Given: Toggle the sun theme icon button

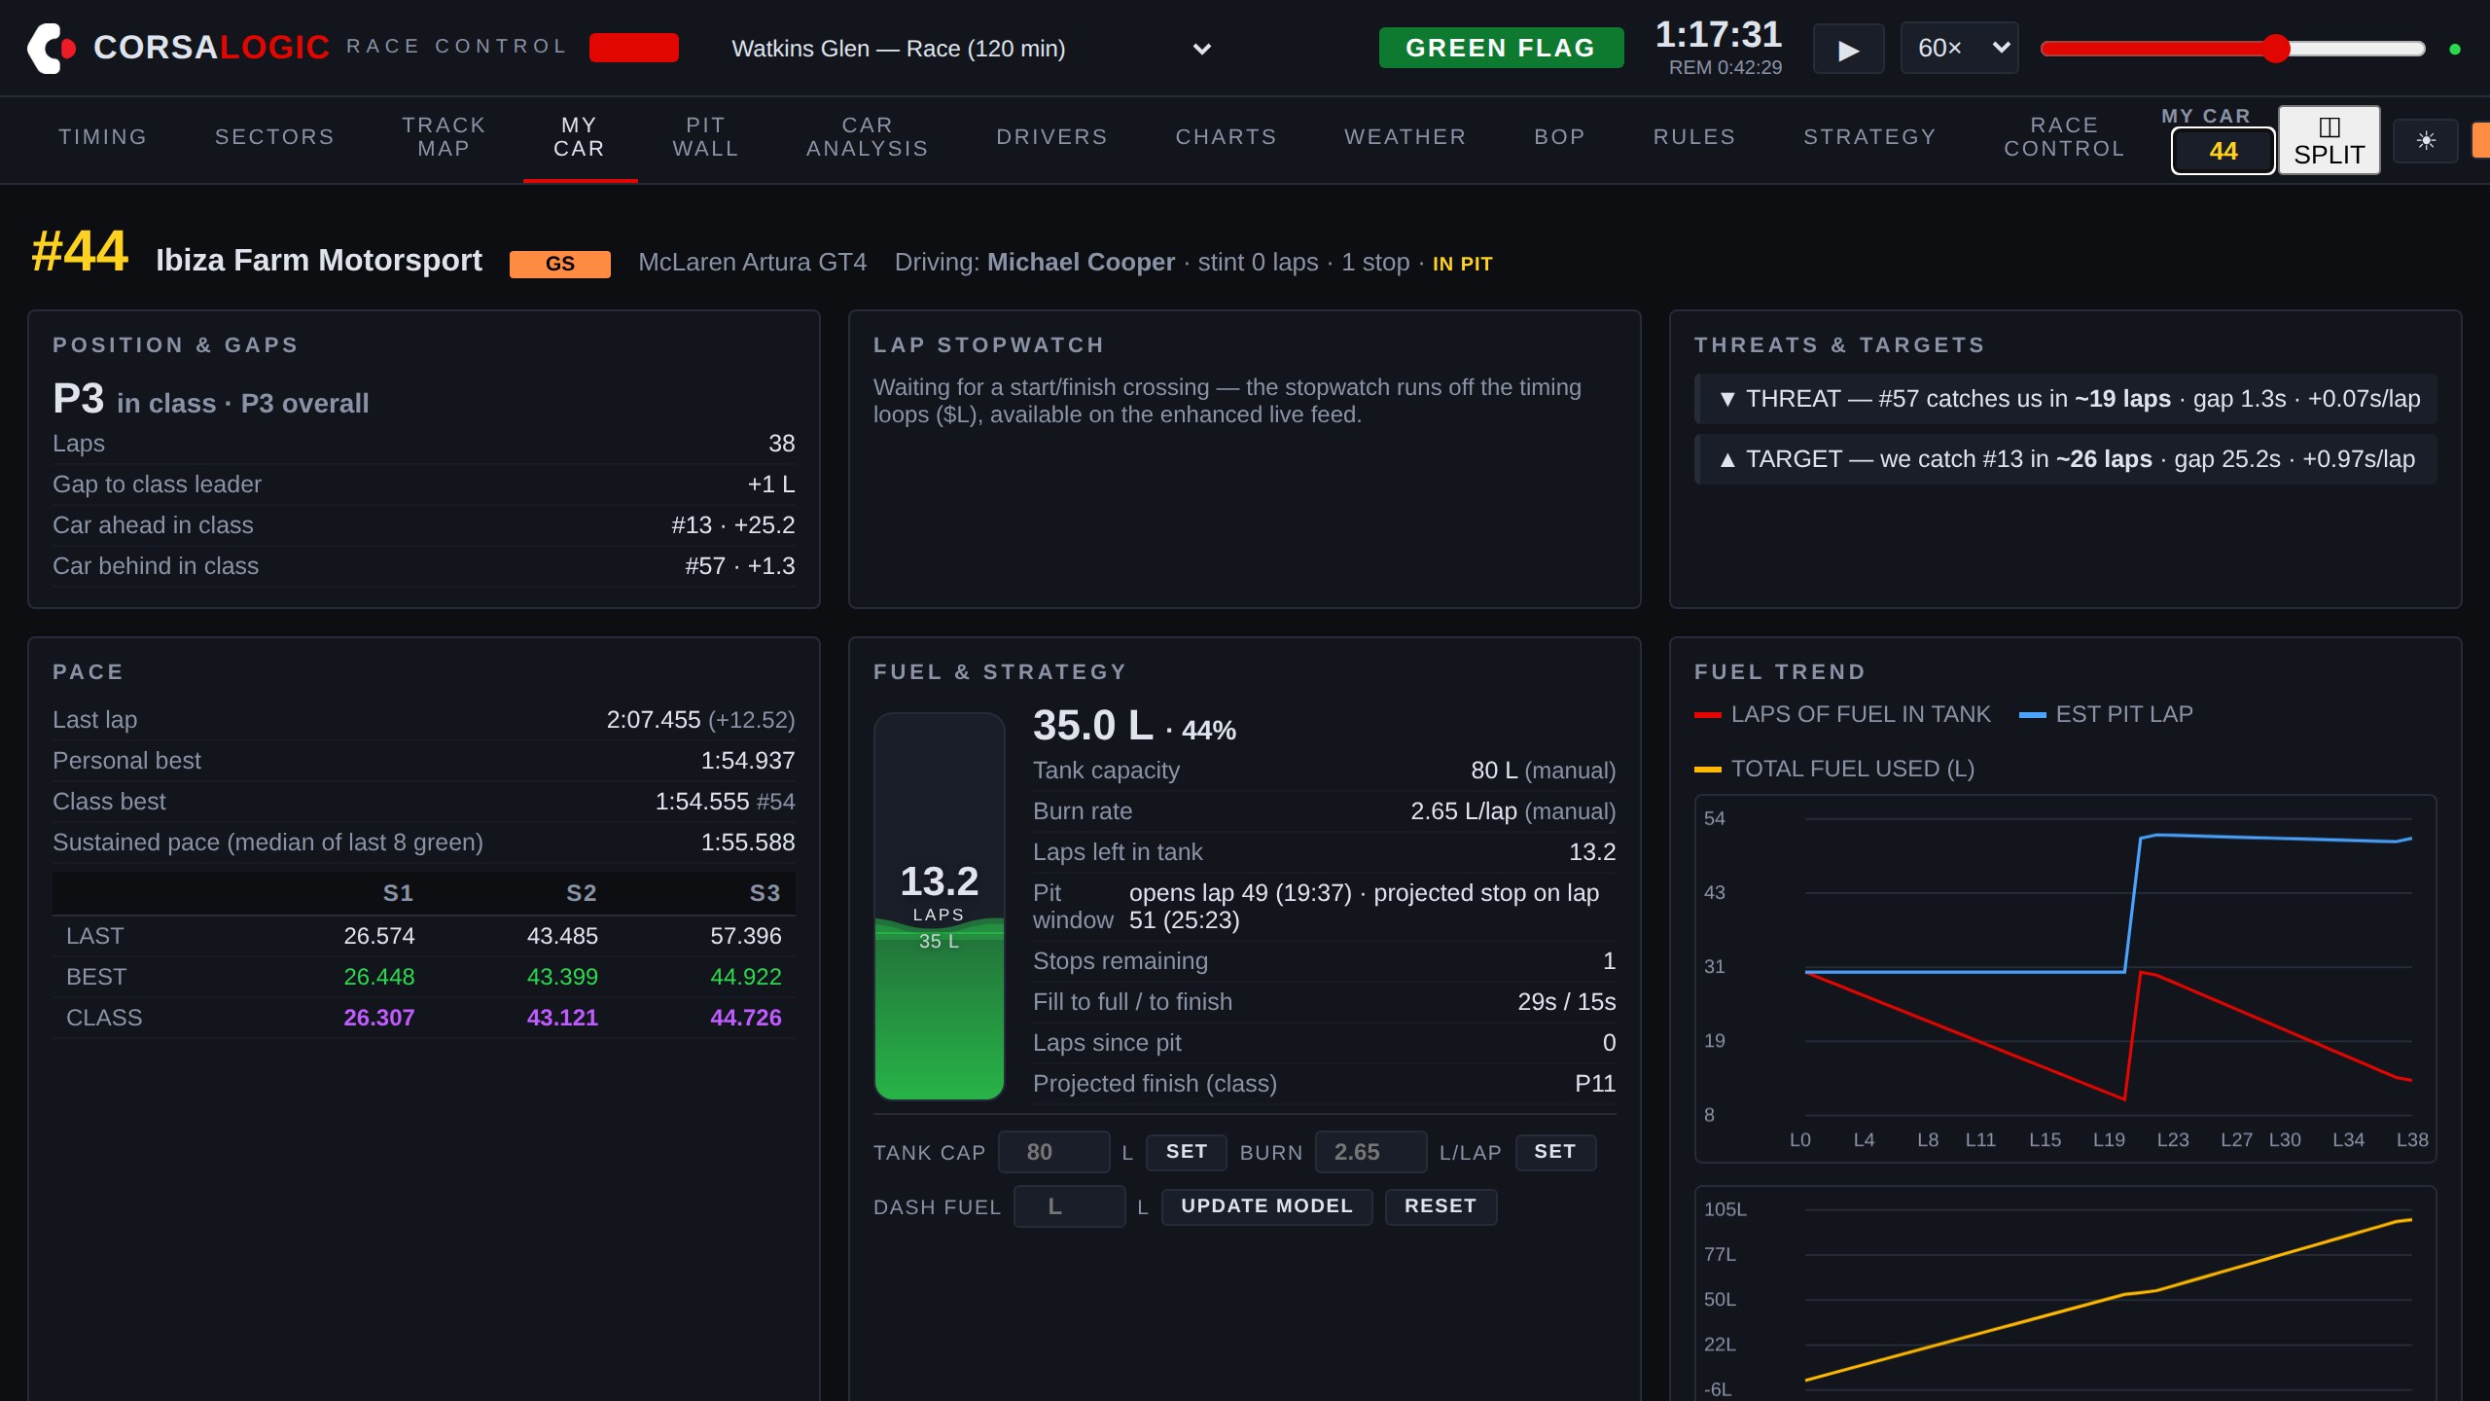Looking at the screenshot, I should (x=2426, y=141).
